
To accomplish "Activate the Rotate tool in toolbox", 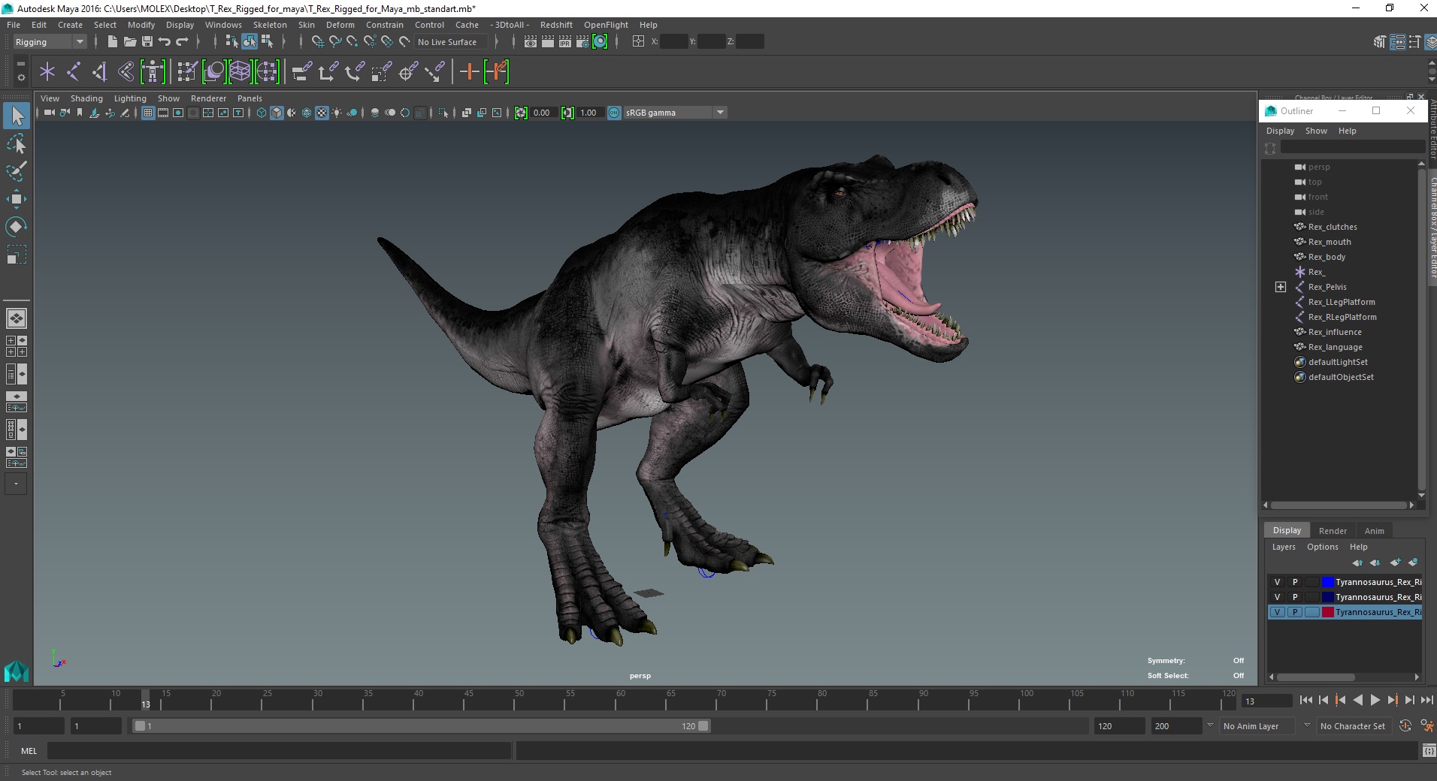I will (x=17, y=226).
